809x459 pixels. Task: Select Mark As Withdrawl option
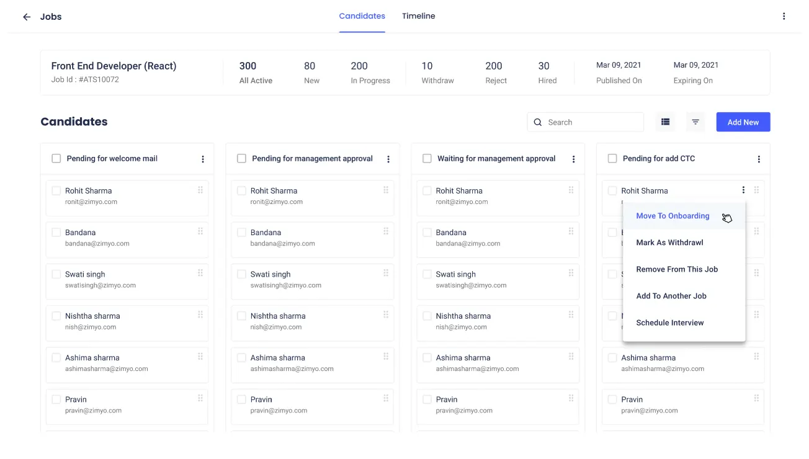[684, 243]
